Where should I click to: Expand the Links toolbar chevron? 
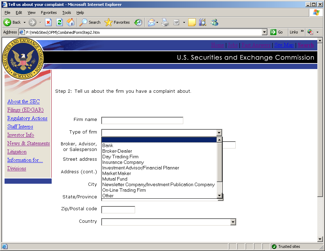point(302,31)
